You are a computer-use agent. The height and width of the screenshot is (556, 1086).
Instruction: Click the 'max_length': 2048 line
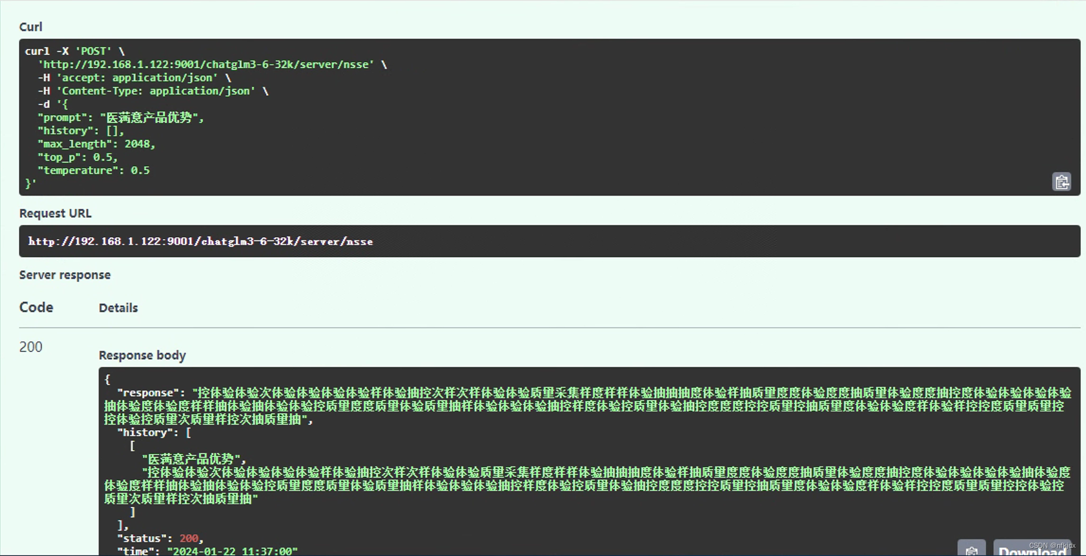coord(97,144)
